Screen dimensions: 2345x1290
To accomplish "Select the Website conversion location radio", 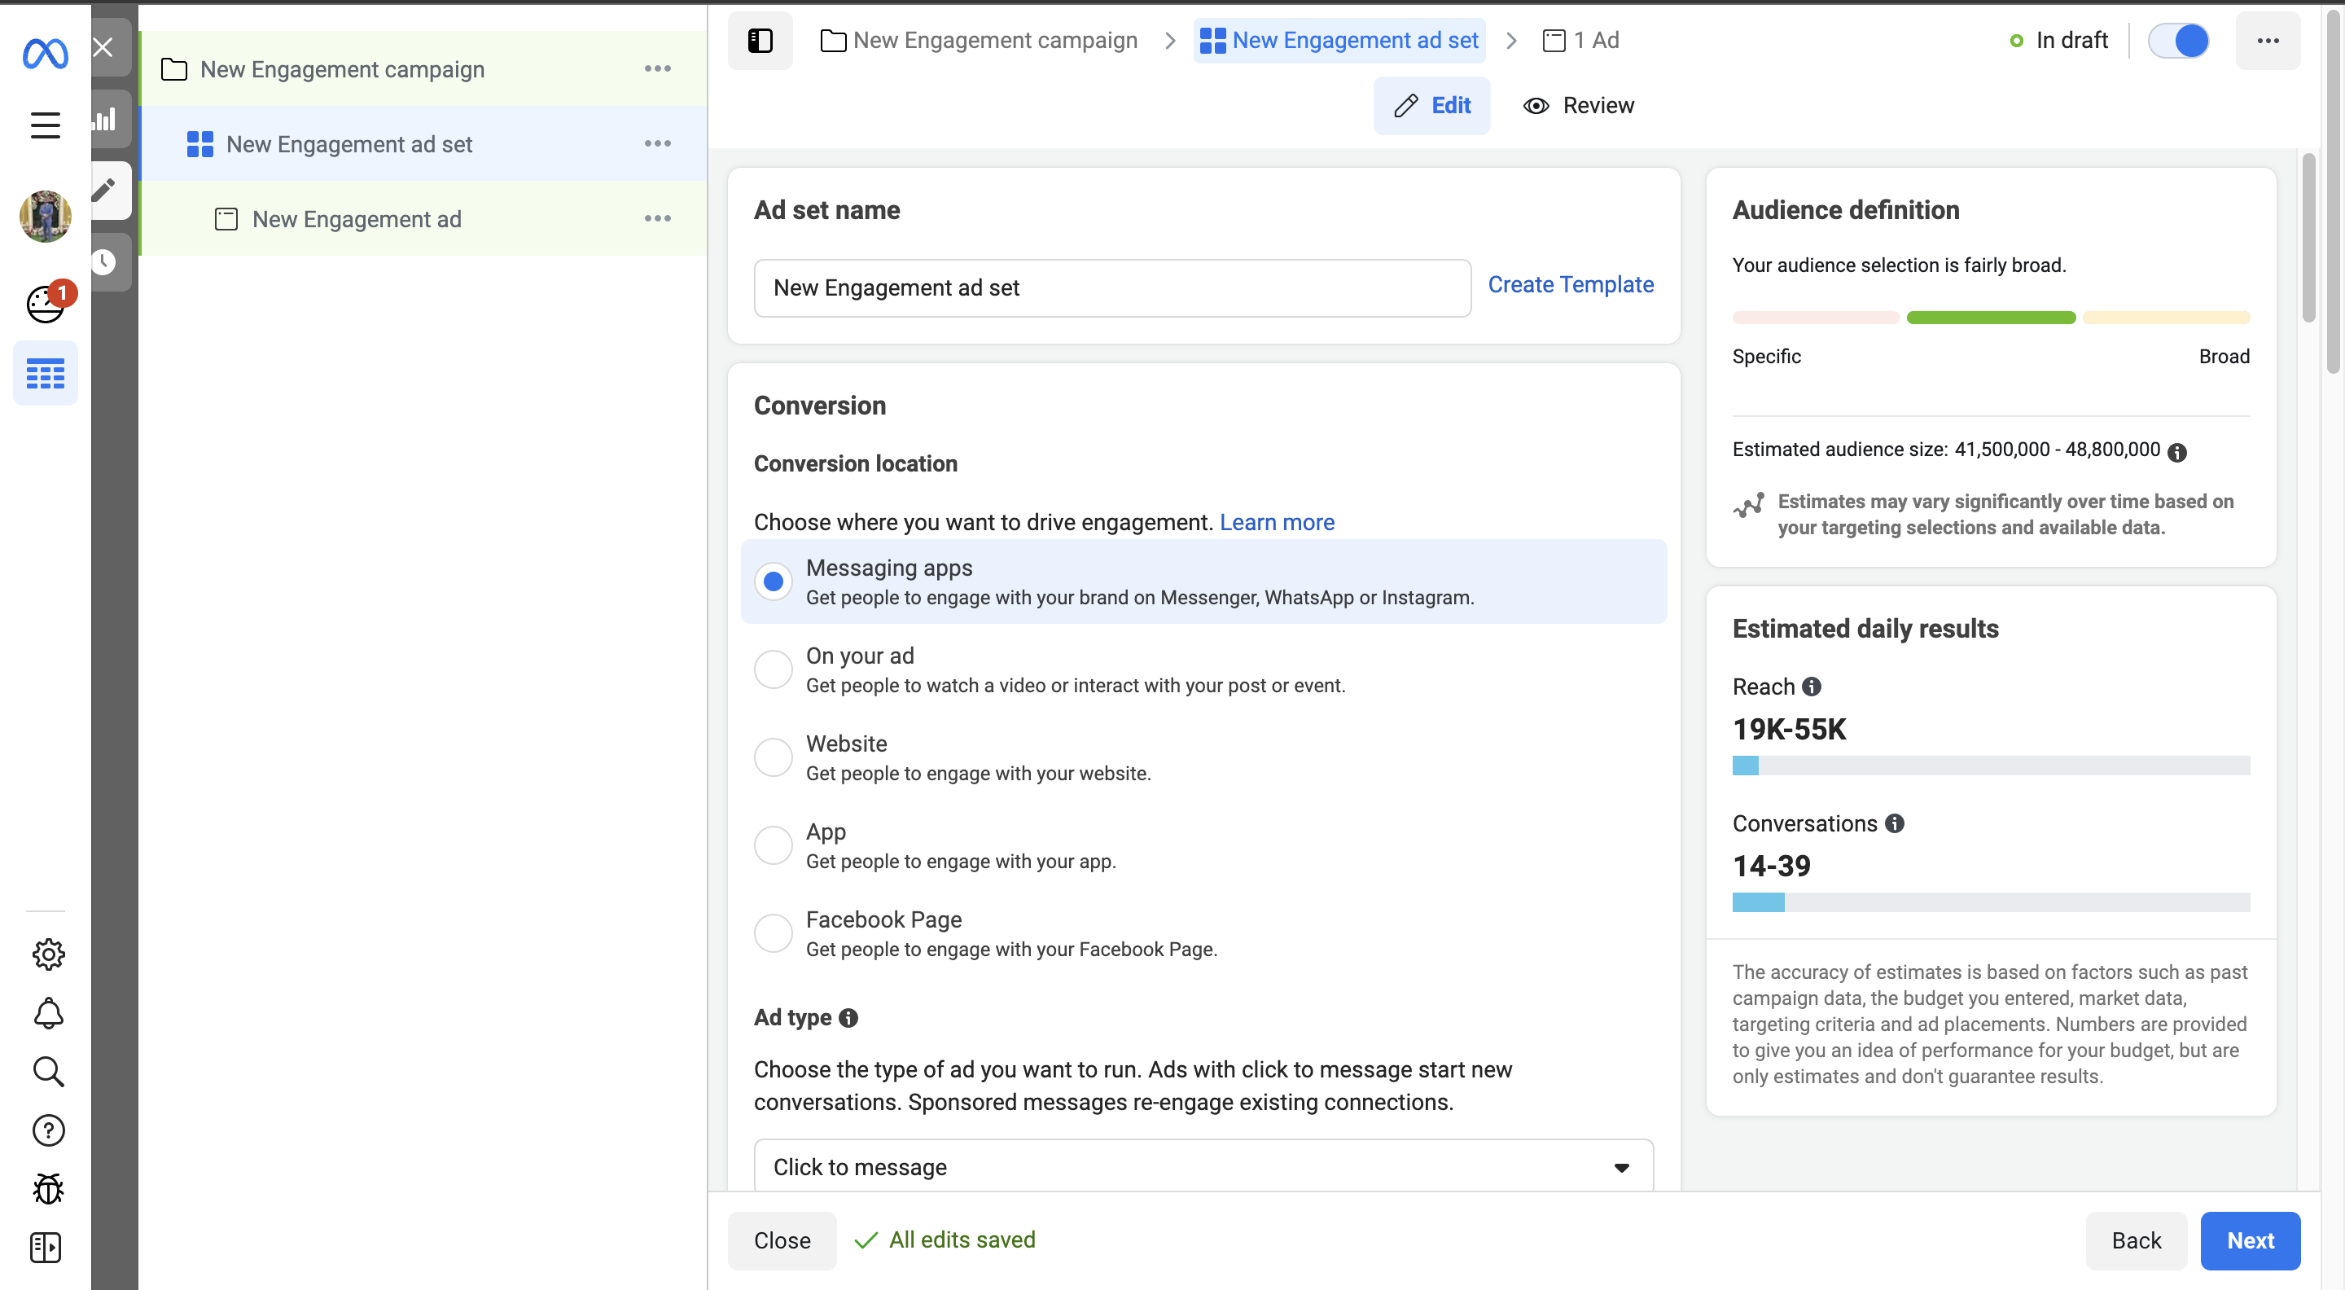I will point(773,757).
